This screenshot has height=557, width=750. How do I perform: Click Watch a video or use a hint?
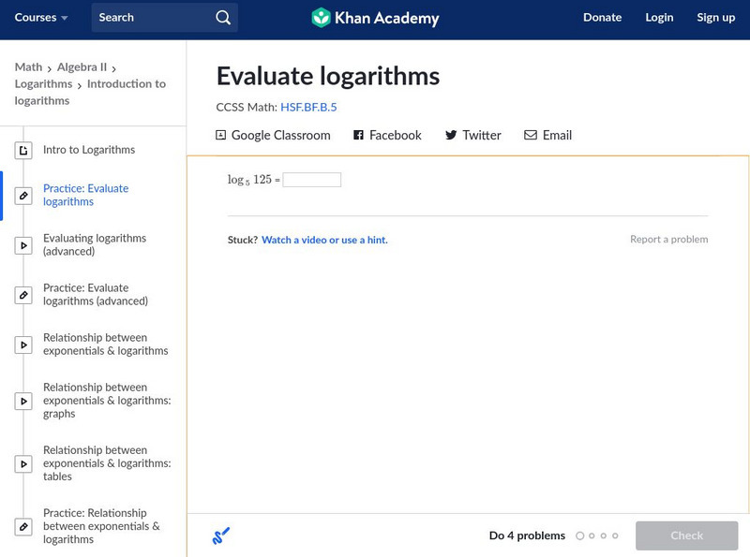324,241
